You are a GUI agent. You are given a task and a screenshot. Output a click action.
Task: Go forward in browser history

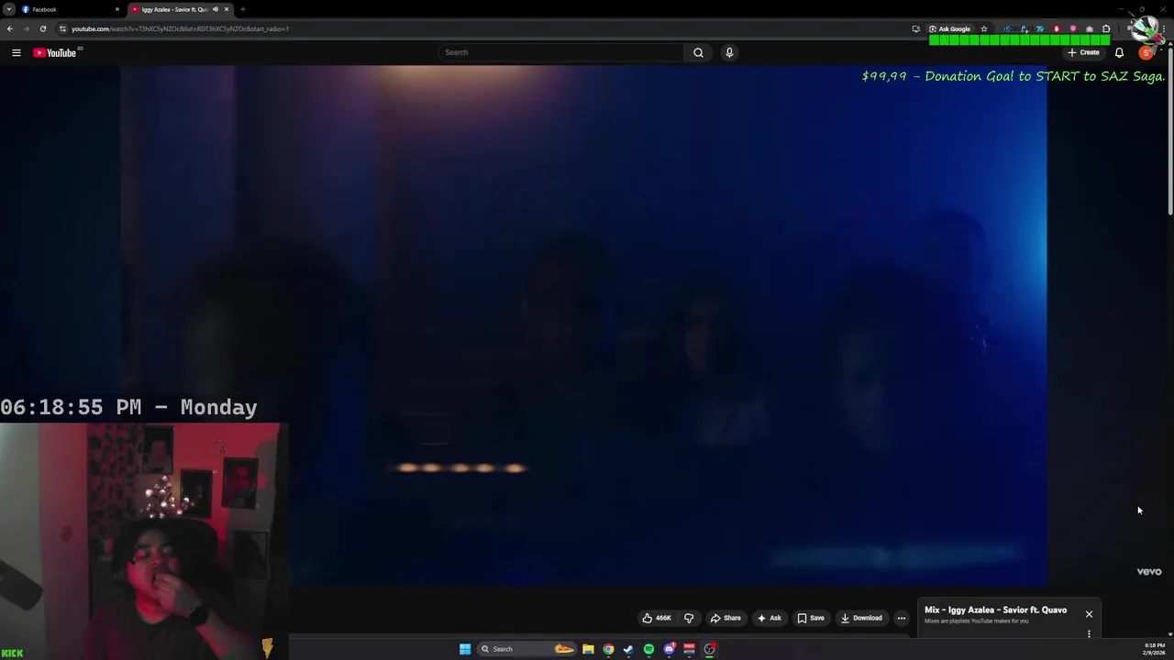(x=27, y=28)
